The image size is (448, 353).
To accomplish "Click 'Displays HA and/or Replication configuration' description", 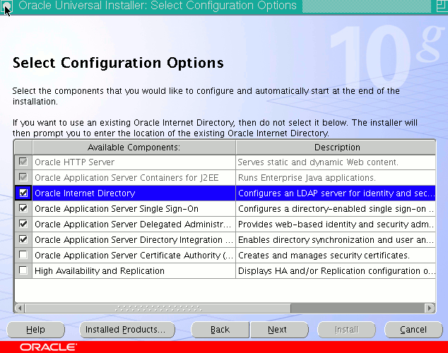I will coord(336,270).
